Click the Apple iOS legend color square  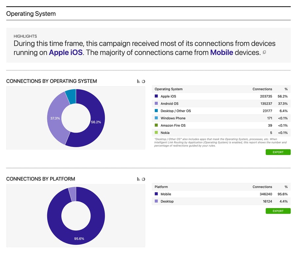click(156, 96)
